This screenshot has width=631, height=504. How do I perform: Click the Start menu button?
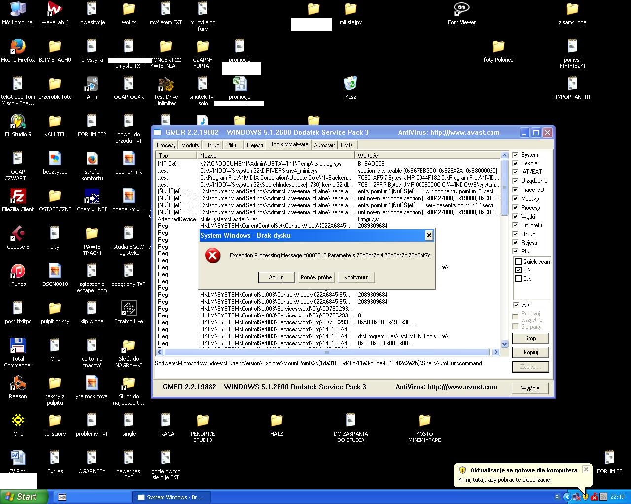point(24,497)
